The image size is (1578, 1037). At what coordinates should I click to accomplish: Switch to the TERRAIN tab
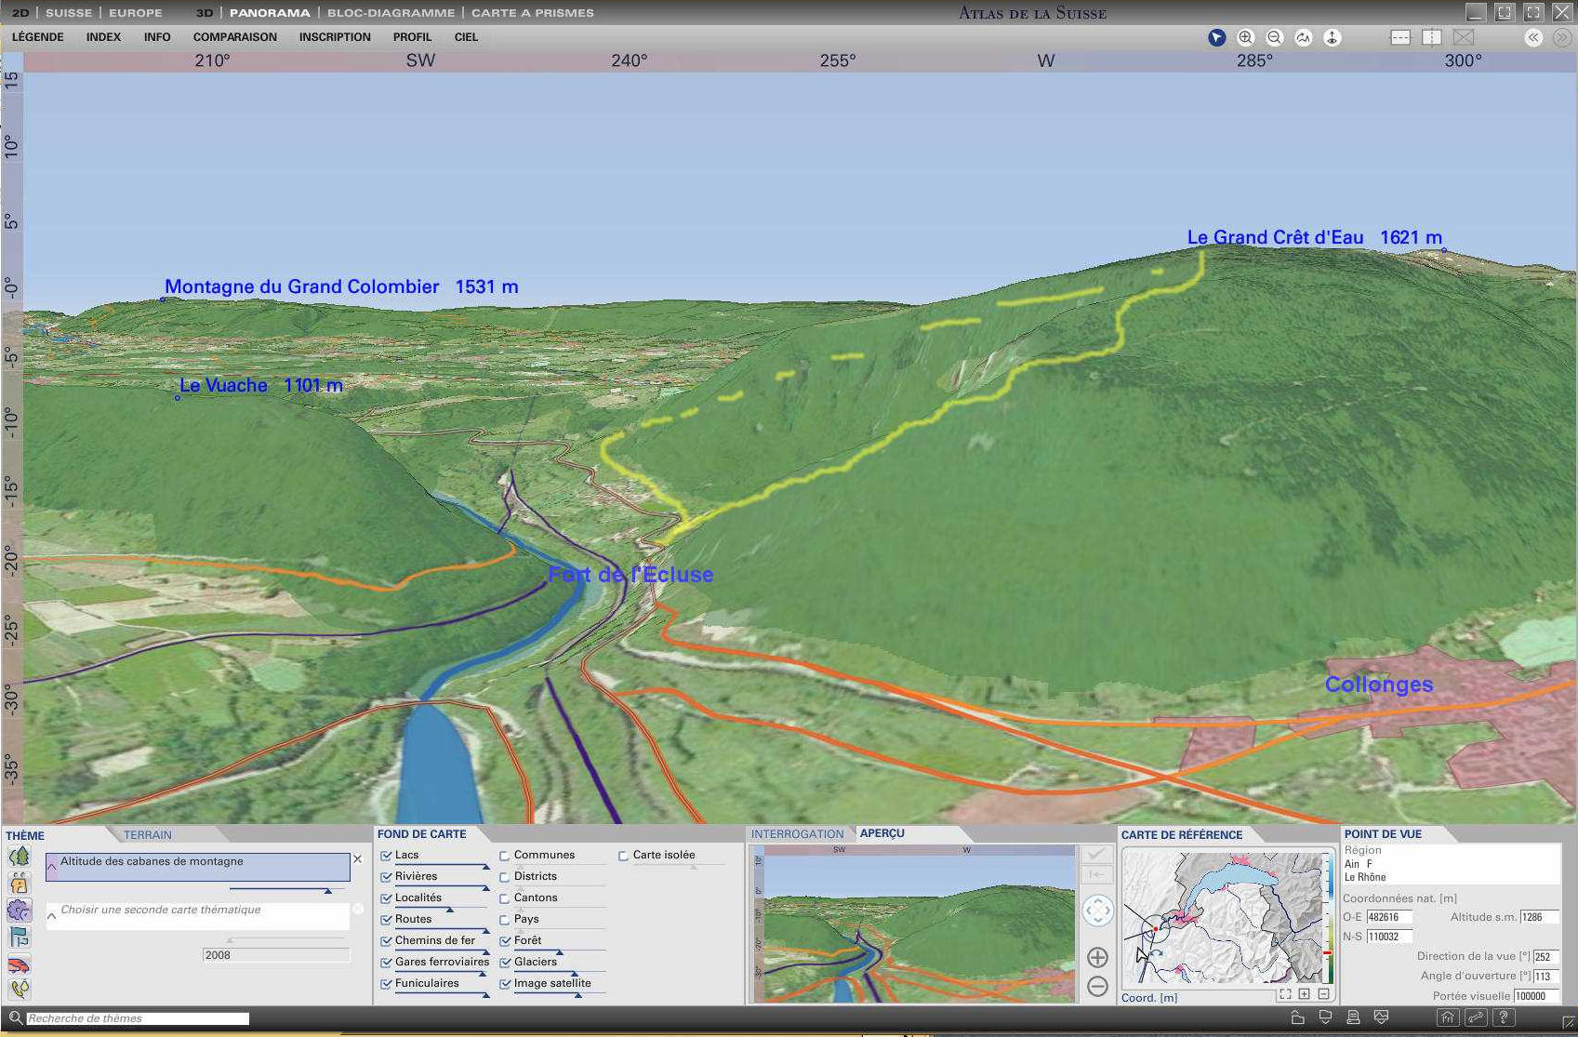(148, 835)
